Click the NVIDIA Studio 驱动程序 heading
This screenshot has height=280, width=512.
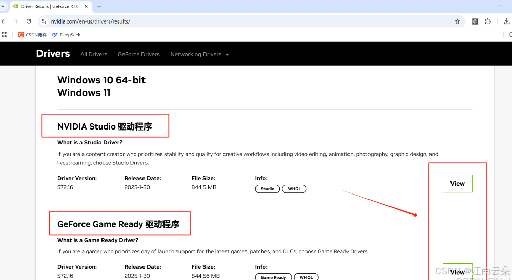(x=105, y=126)
